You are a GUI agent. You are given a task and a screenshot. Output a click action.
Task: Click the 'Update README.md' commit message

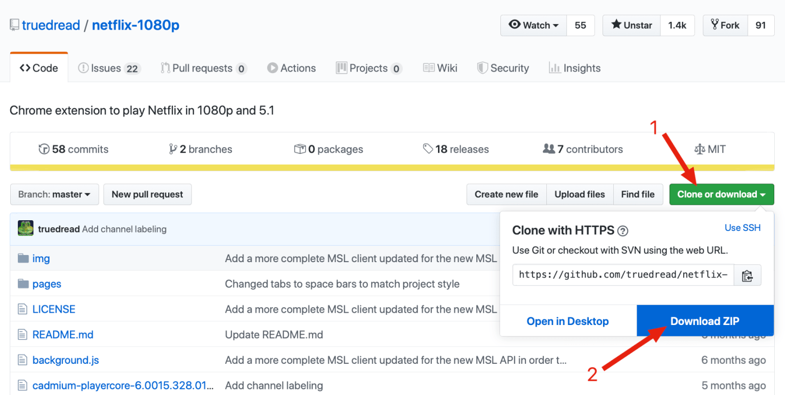274,335
